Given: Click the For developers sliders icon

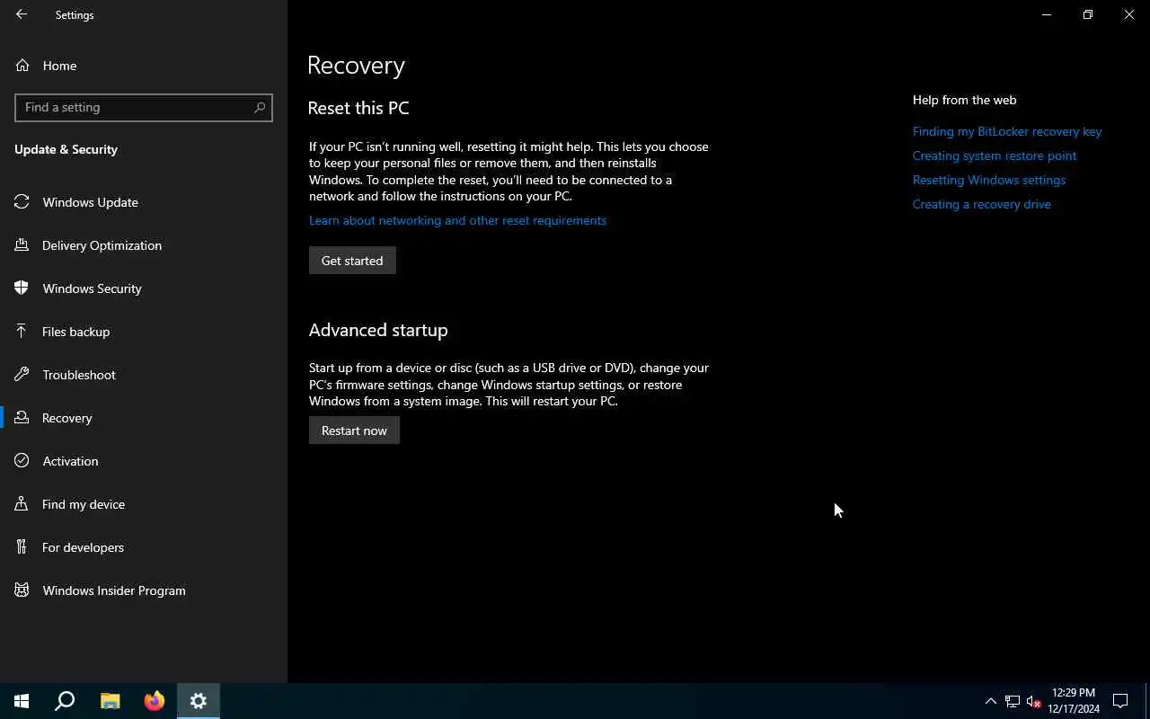Looking at the screenshot, I should (22, 547).
